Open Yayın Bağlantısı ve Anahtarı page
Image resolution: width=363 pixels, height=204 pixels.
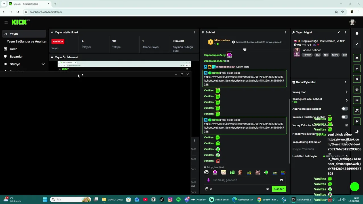click(27, 41)
